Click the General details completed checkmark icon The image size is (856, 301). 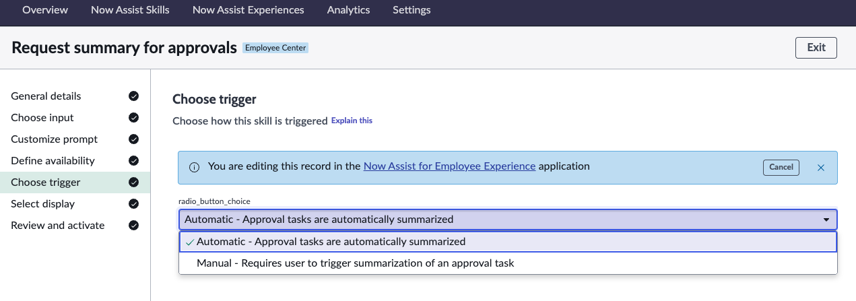pyautogui.click(x=133, y=96)
